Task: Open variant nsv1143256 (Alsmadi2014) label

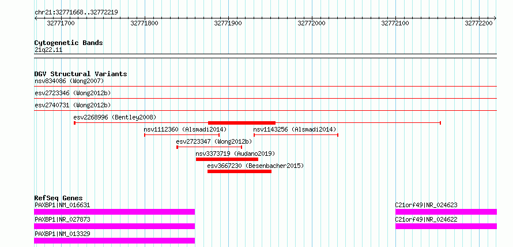Action: tap(295, 129)
